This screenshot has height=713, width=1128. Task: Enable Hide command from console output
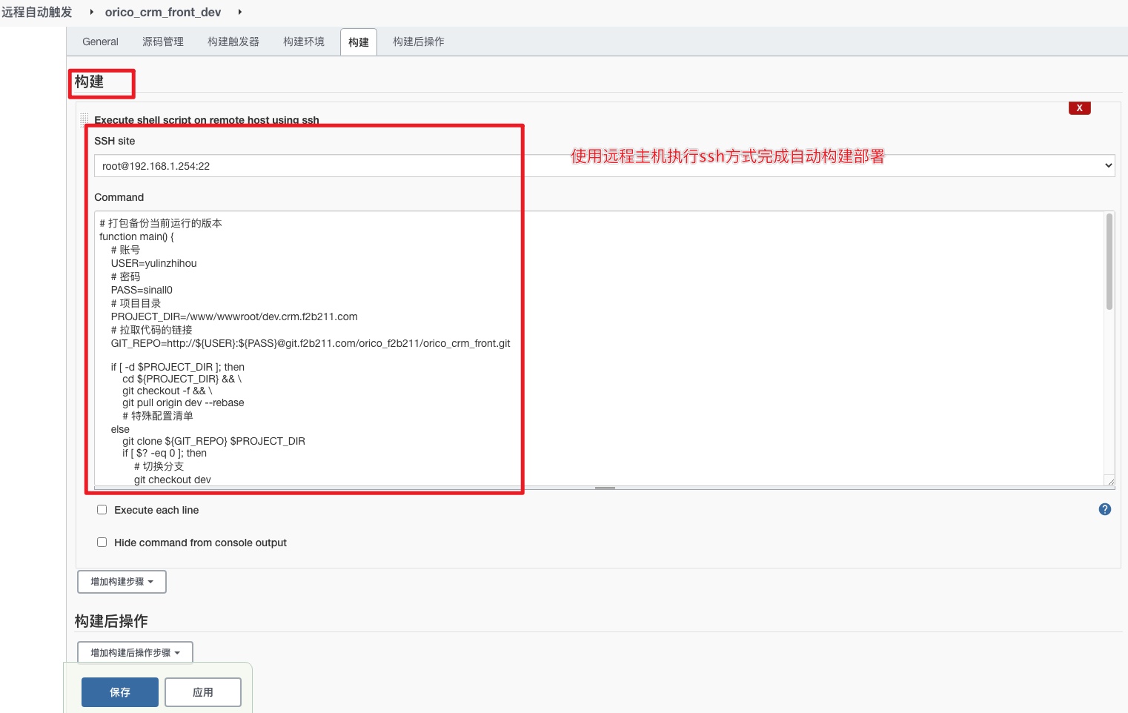coord(102,543)
